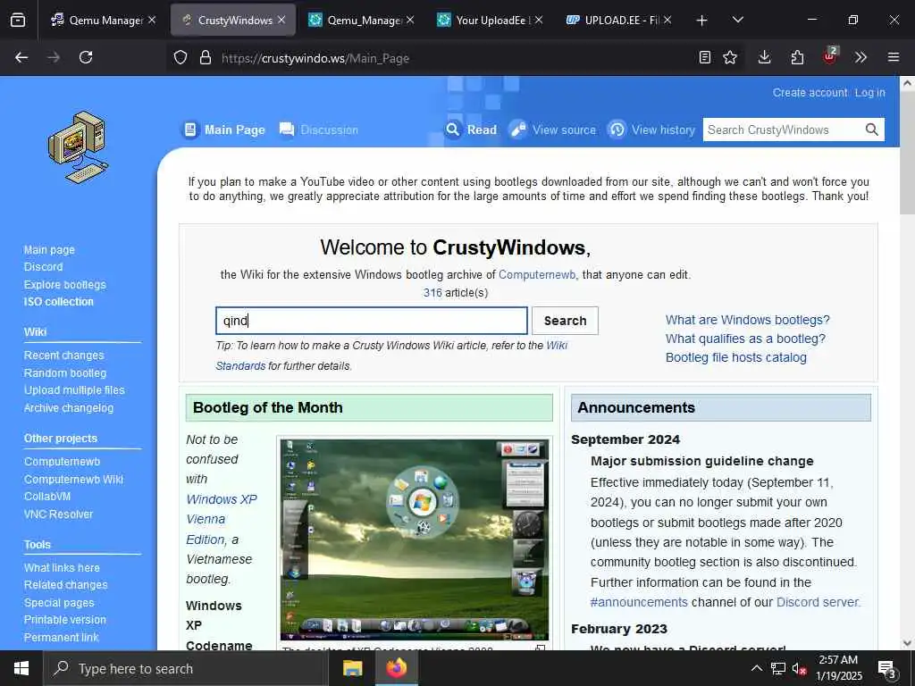Screen dimensions: 915x686
Task: Go back to the previous page
Action: [21, 57]
